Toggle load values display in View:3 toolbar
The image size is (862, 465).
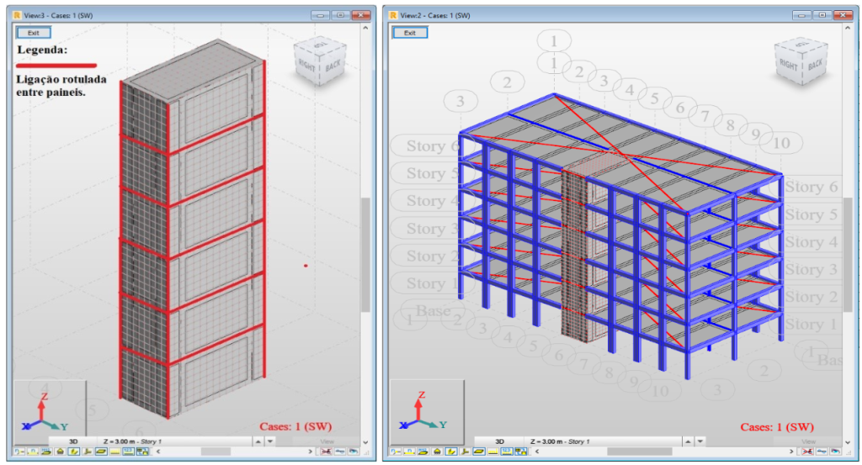click(129, 452)
